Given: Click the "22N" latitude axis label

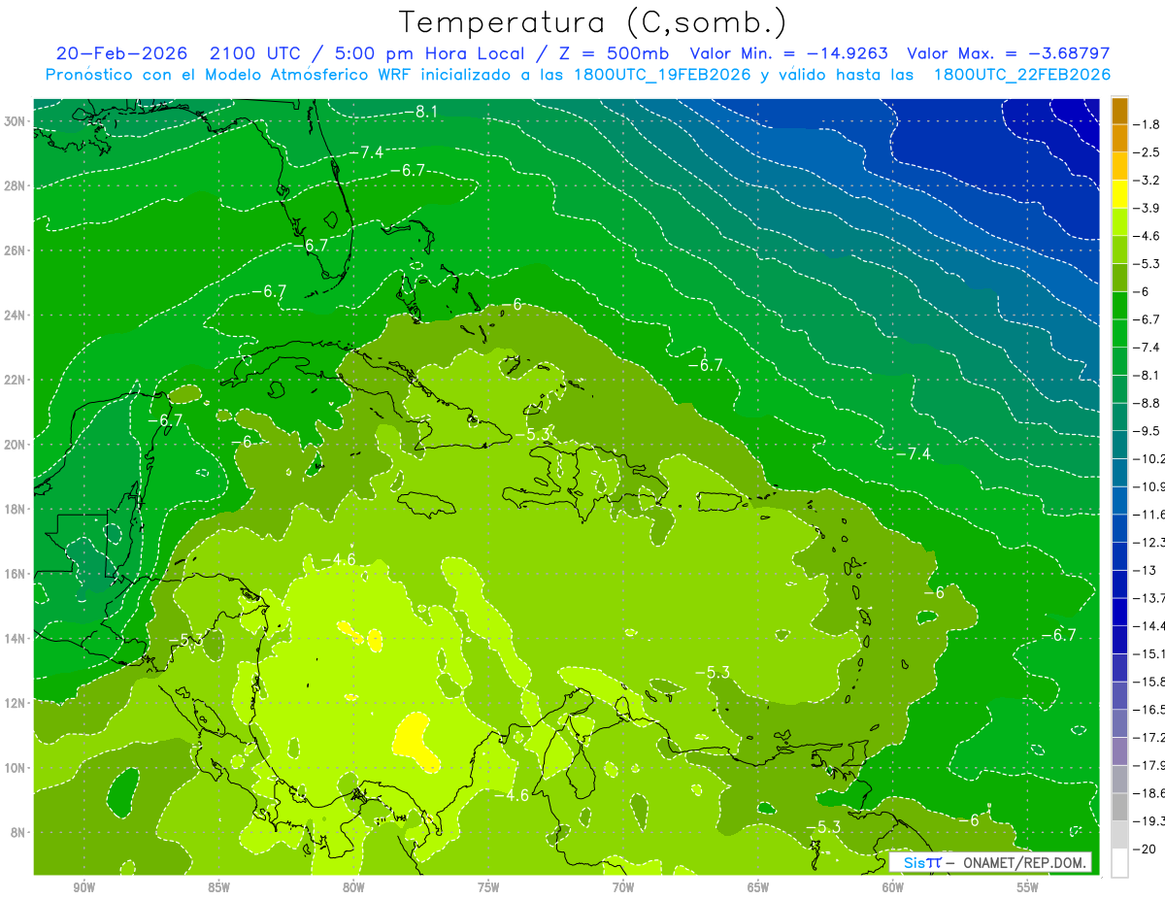Looking at the screenshot, I should (x=17, y=380).
